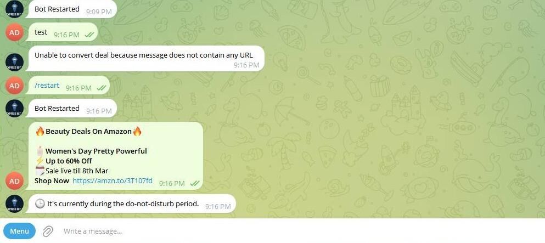Click the read checkmarks on the Beauty Deals message

[x=194, y=183]
